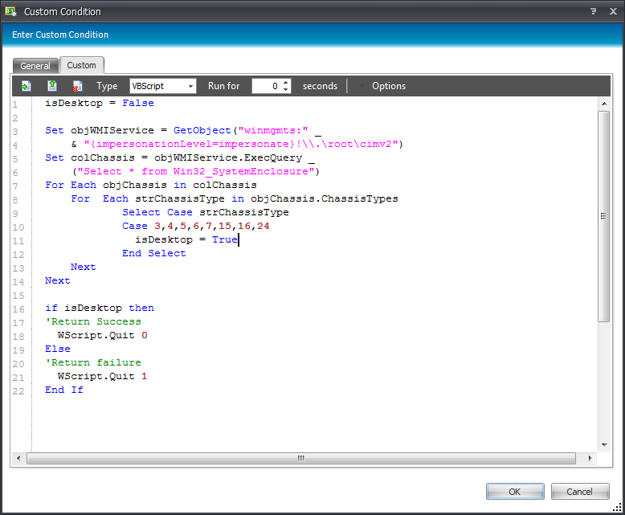
Task: Select the Custom tab
Action: pos(81,65)
